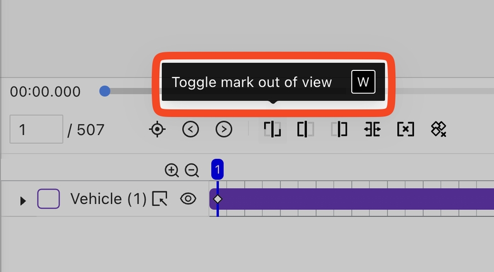This screenshot has width=494, height=272.
Task: Zoom out of the timeline
Action: (192, 170)
